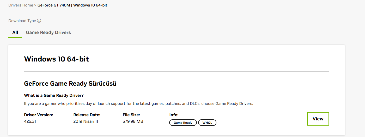Click the WHQL info badge
The image size is (365, 137).
tap(207, 123)
